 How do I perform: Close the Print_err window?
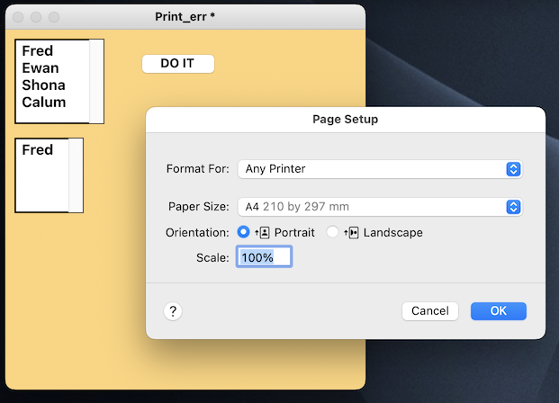click(x=18, y=17)
